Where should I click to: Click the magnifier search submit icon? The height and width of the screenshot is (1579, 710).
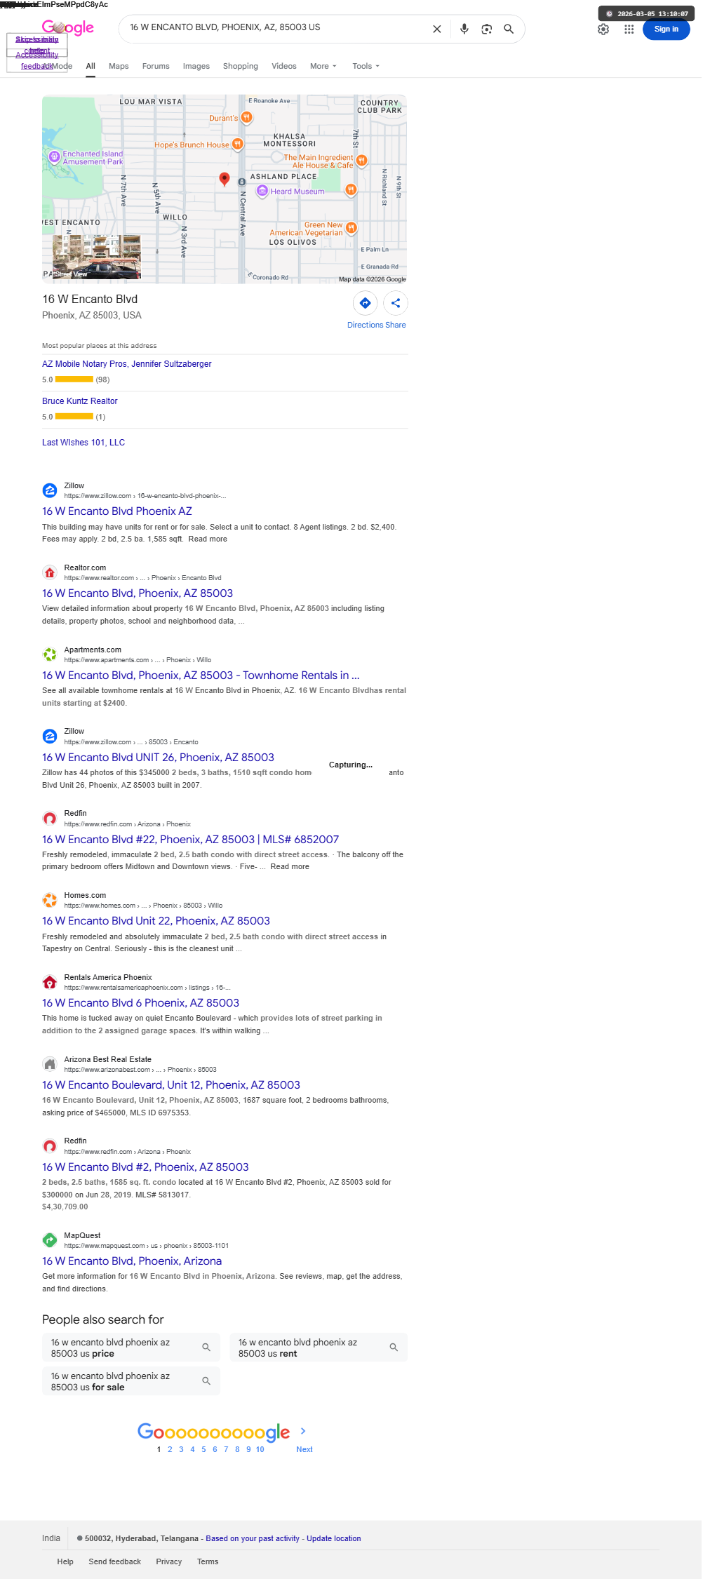tap(509, 29)
